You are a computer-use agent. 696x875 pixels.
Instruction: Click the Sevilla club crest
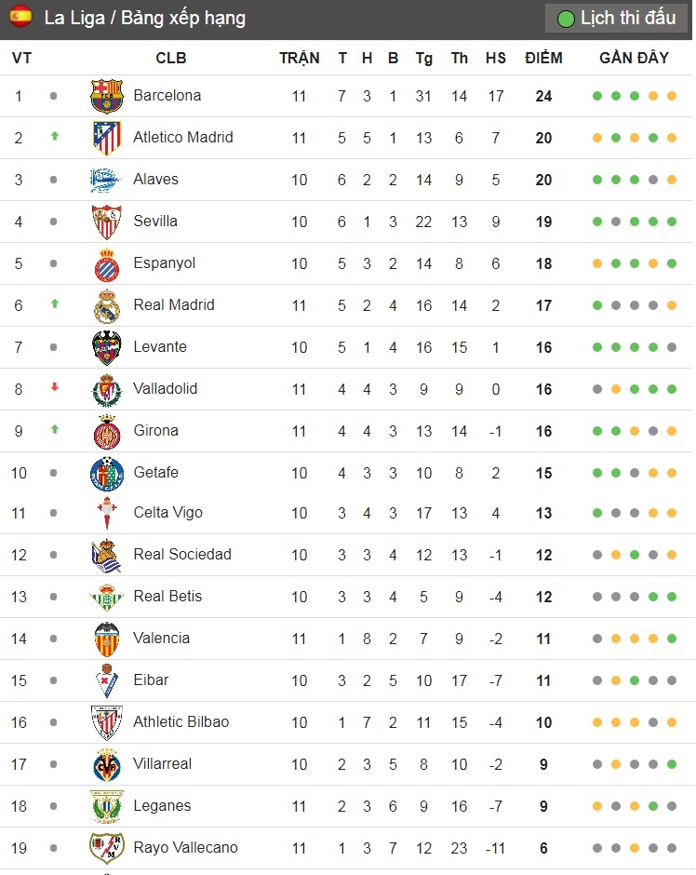pyautogui.click(x=106, y=222)
